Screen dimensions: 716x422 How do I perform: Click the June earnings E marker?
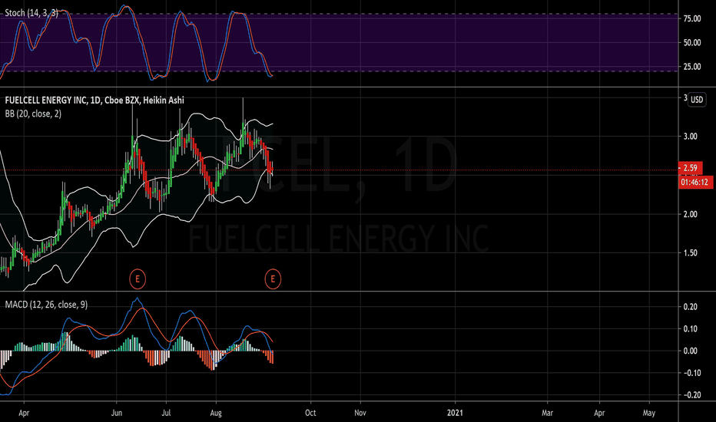pos(138,279)
